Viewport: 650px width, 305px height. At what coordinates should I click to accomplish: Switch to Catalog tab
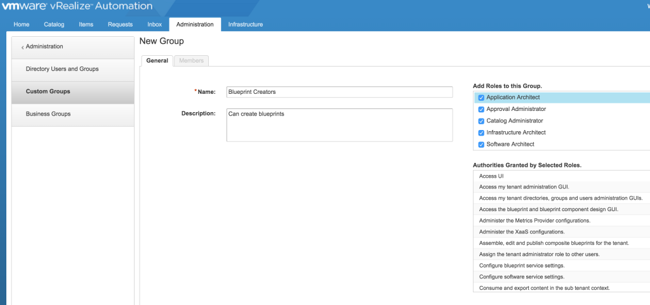coord(55,25)
